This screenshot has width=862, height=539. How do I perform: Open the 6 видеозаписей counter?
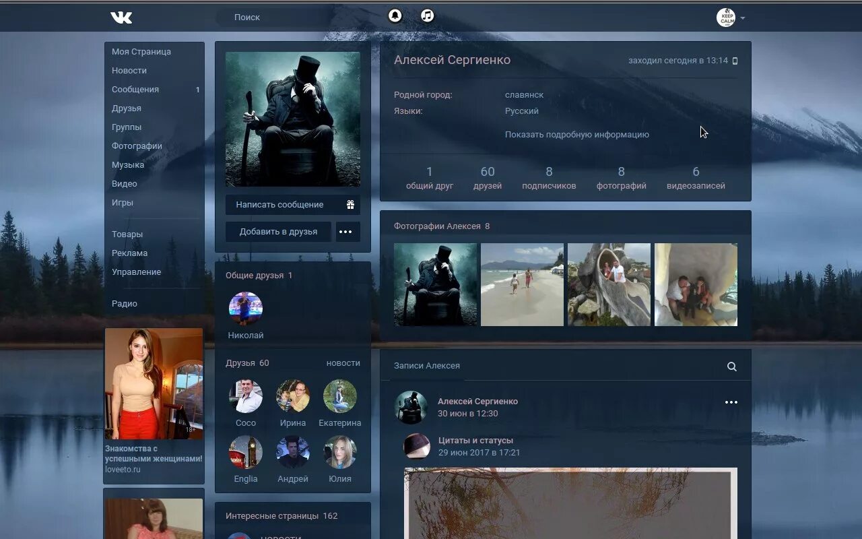[696, 179]
